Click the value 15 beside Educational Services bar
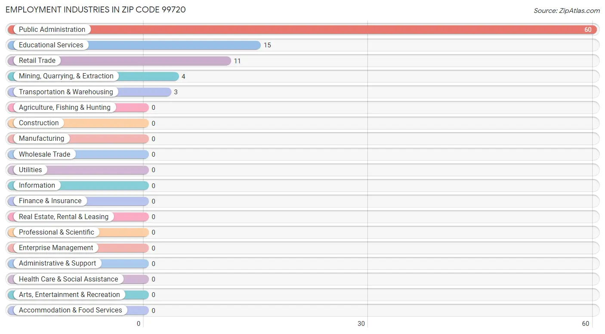Viewport: 605px width, 334px height. [x=267, y=45]
